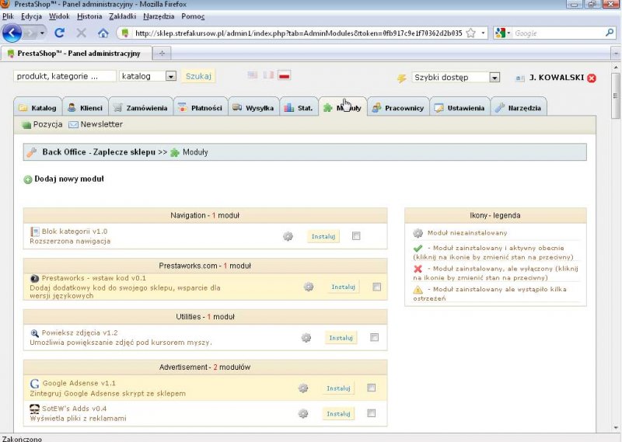Click the produkt, kategorie search field
Image resolution: width=622 pixels, height=442 pixels.
[x=65, y=76]
